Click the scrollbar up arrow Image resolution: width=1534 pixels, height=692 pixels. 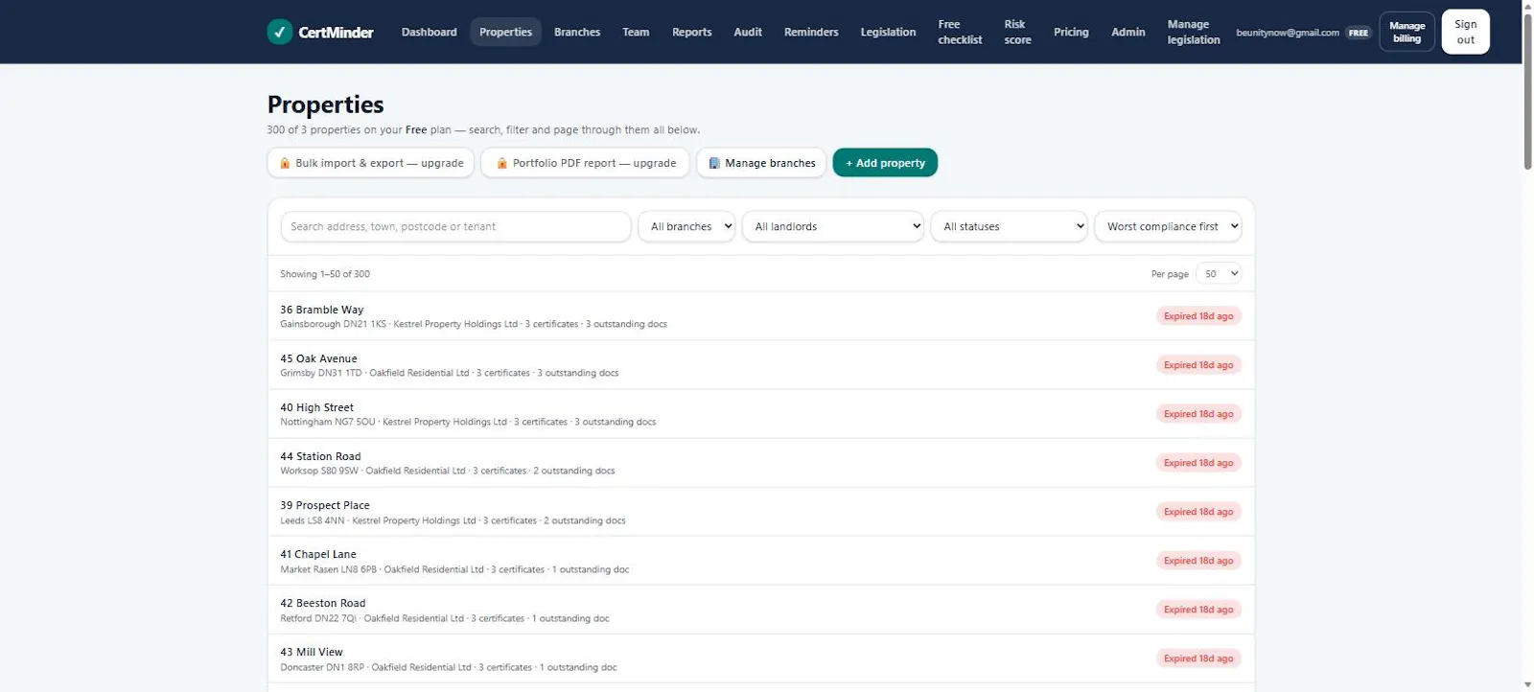[x=1527, y=6]
